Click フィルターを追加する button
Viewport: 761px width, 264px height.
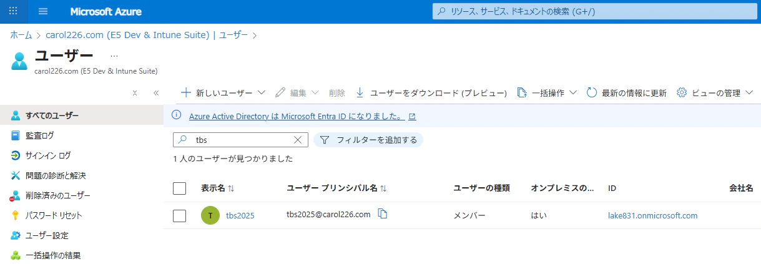(368, 140)
